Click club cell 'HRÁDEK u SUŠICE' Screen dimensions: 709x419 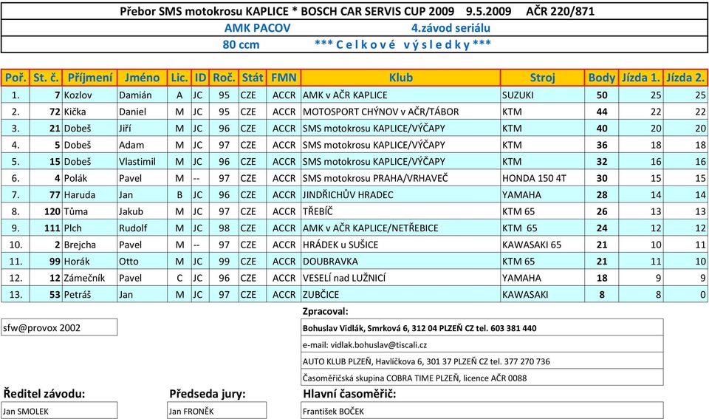pyautogui.click(x=400, y=245)
